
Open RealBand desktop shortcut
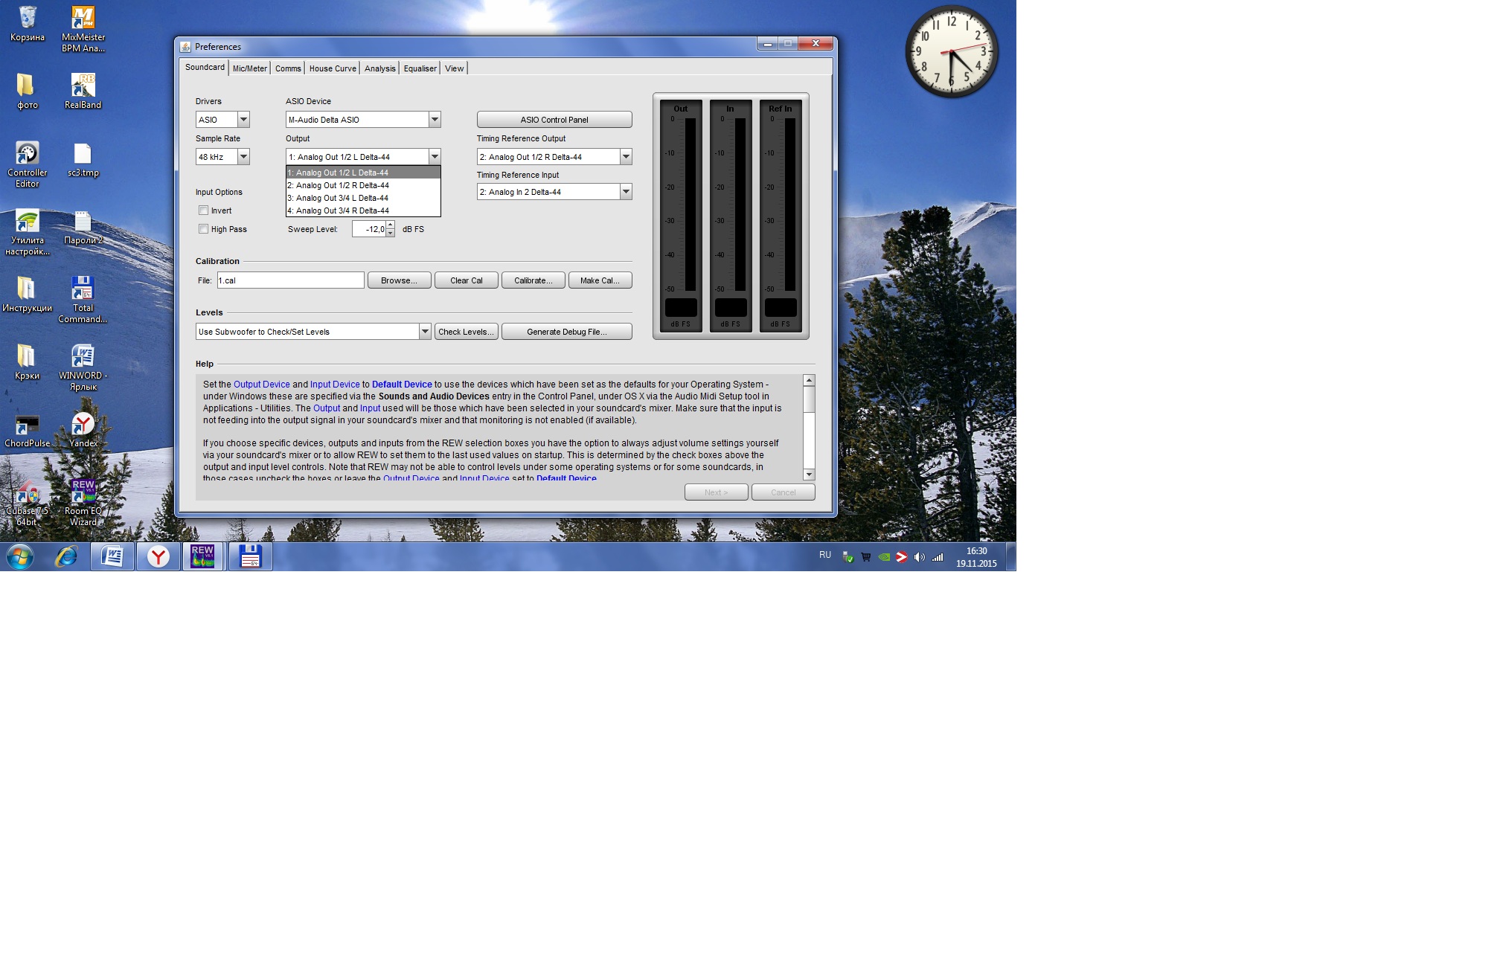point(83,87)
